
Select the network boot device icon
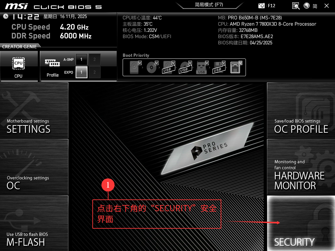[235, 67]
